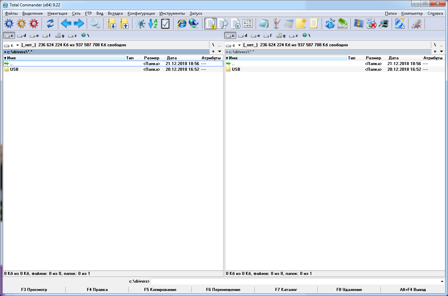Image resolution: width=448 pixels, height=296 pixels.
Task: Click the document with blue list badge icon
Action: (236, 23)
